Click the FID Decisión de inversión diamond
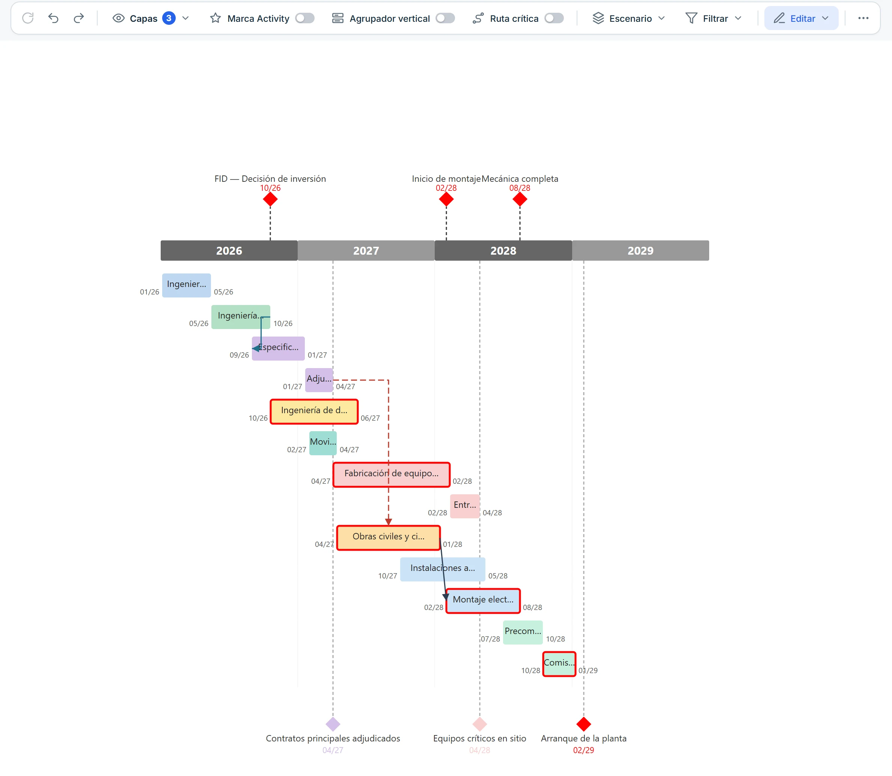This screenshot has width=892, height=776. point(270,199)
